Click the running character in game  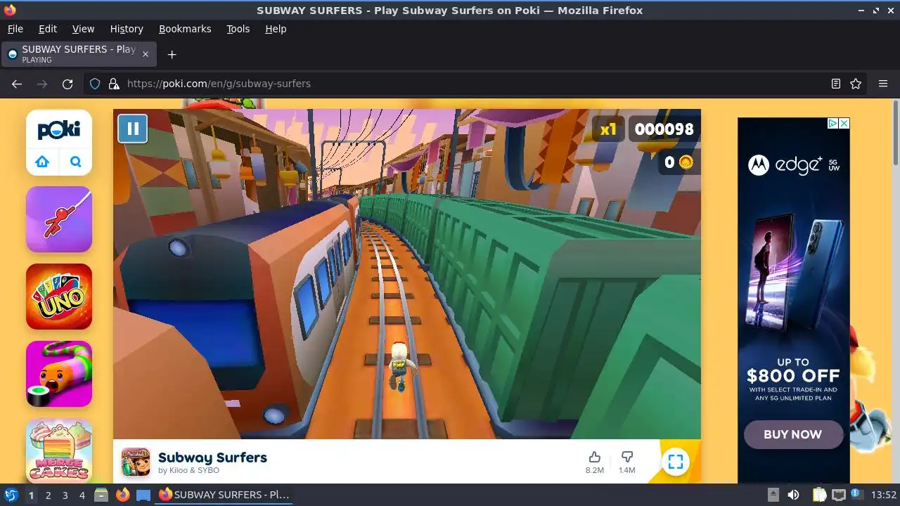(x=401, y=365)
